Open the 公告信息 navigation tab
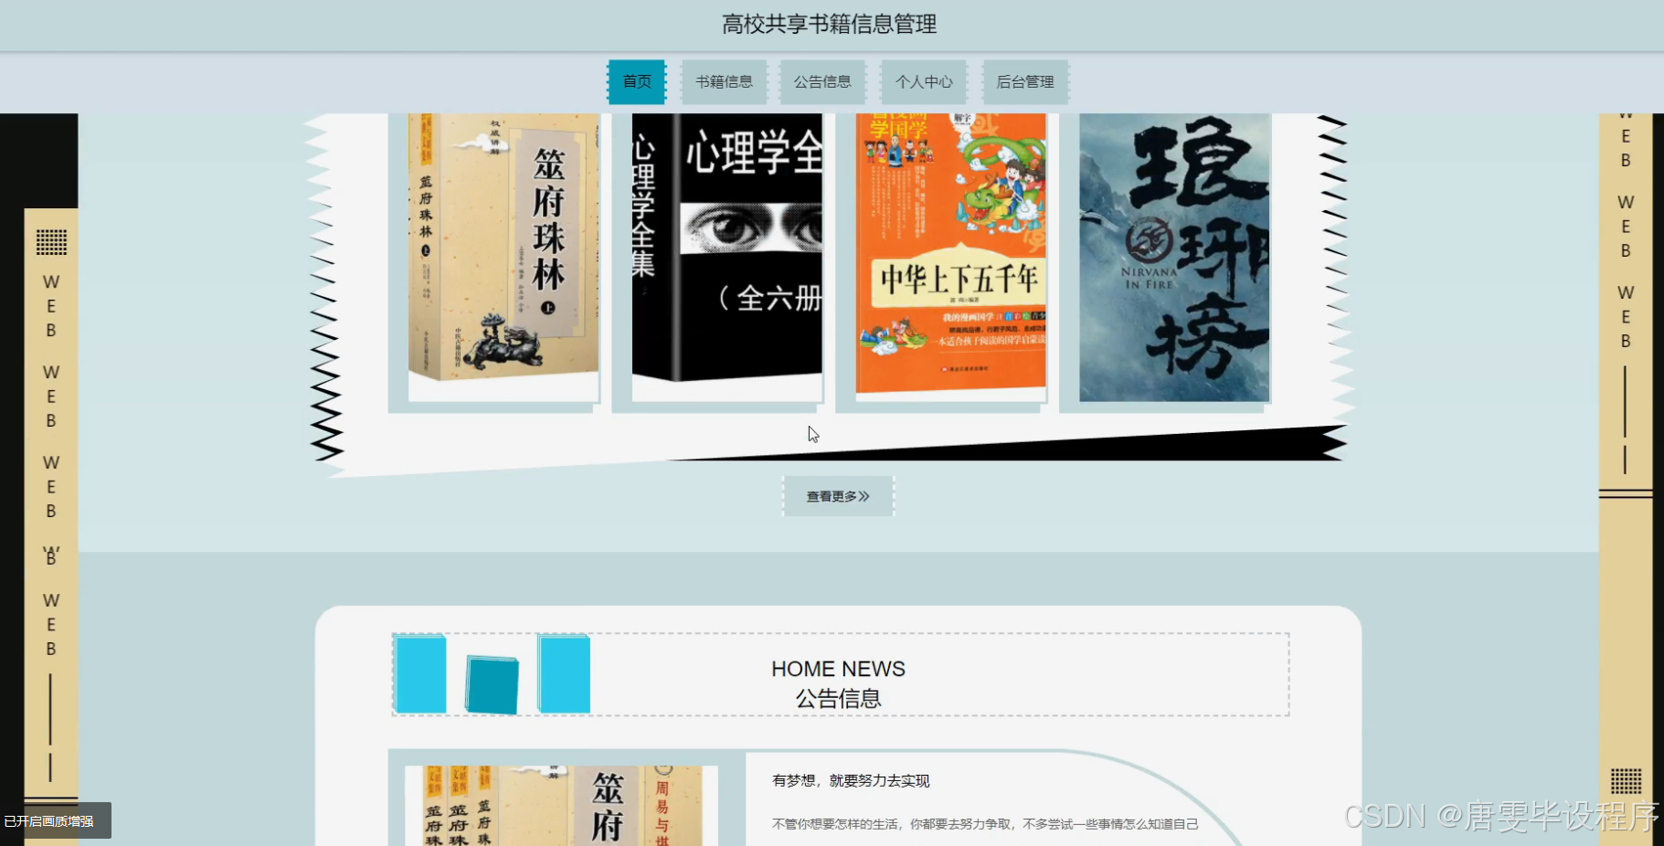Viewport: 1664px width, 846px height. [822, 82]
